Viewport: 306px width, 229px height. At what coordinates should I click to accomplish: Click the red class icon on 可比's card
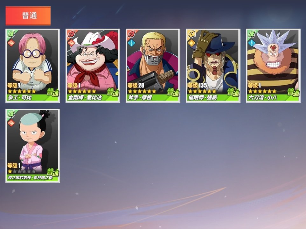pos(11,43)
